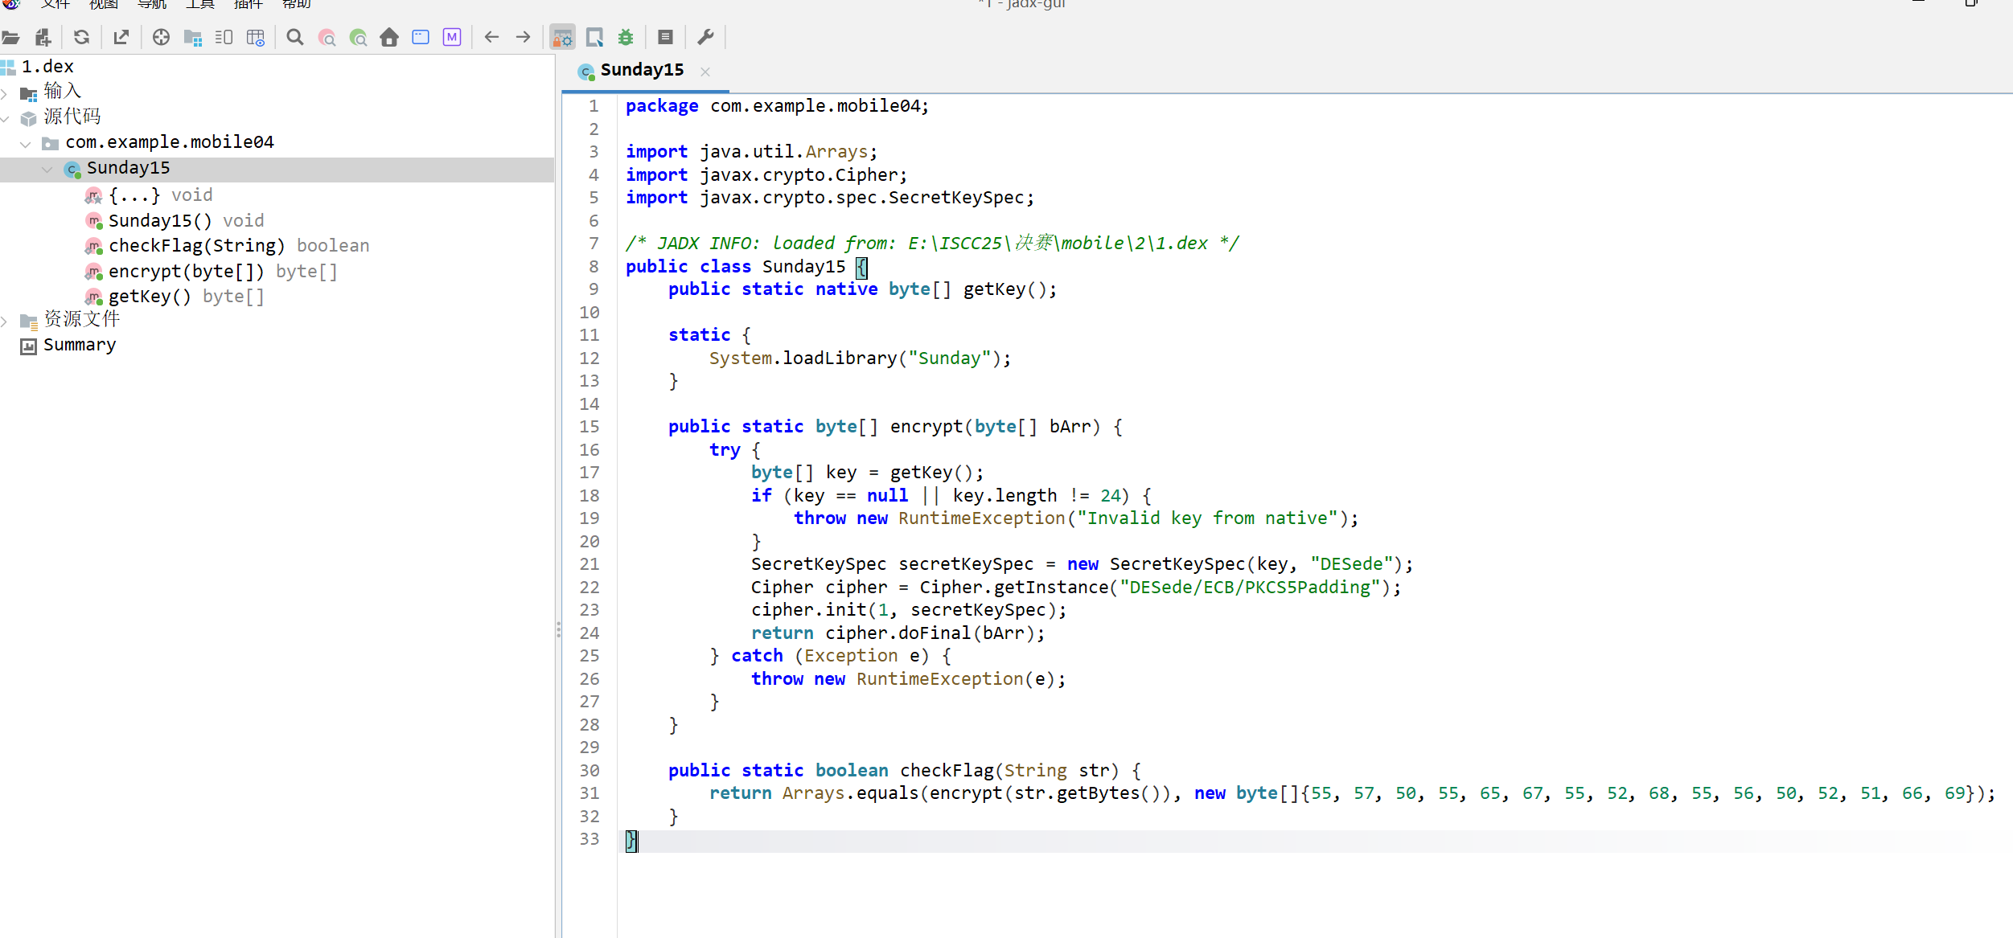Image resolution: width=2013 pixels, height=938 pixels.
Task: Switch to the Sunday15 editor tab
Action: pos(641,71)
